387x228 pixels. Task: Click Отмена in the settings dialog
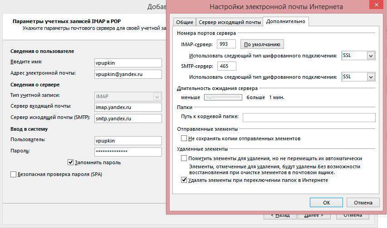pos(363,203)
